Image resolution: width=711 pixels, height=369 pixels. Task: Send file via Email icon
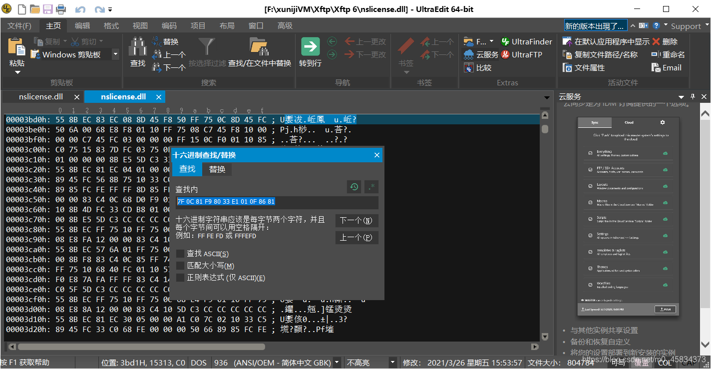point(666,67)
